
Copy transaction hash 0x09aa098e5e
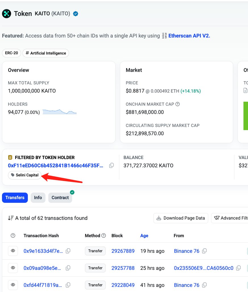[x=68, y=268]
